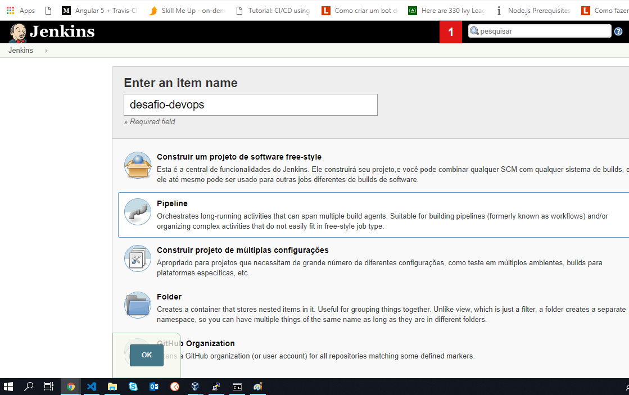
Task: Focus the pesquisar search box
Action: coord(540,31)
